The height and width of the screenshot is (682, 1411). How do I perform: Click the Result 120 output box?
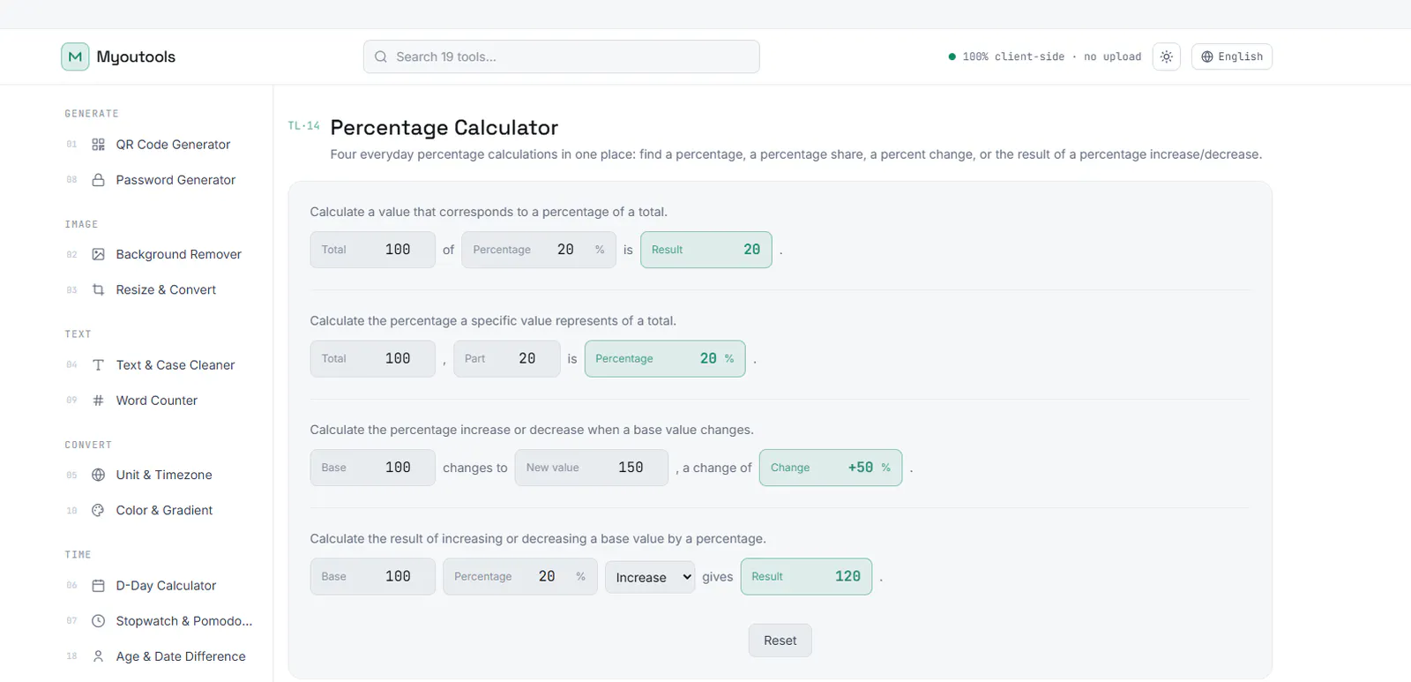point(806,576)
